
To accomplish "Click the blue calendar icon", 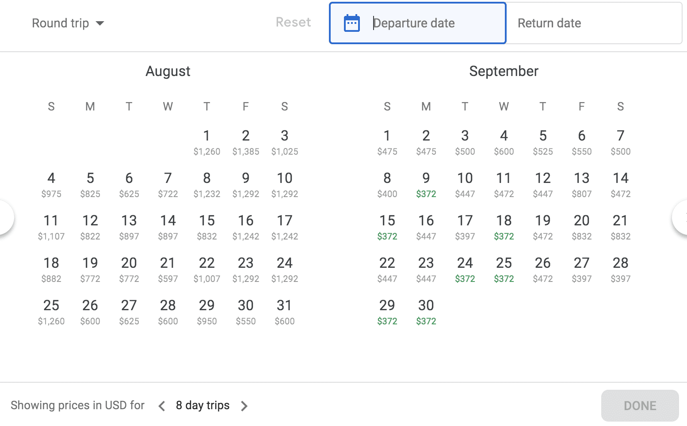I will (x=351, y=23).
